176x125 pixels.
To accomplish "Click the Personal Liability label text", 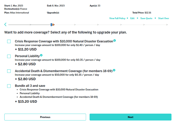I will [x=27, y=56].
